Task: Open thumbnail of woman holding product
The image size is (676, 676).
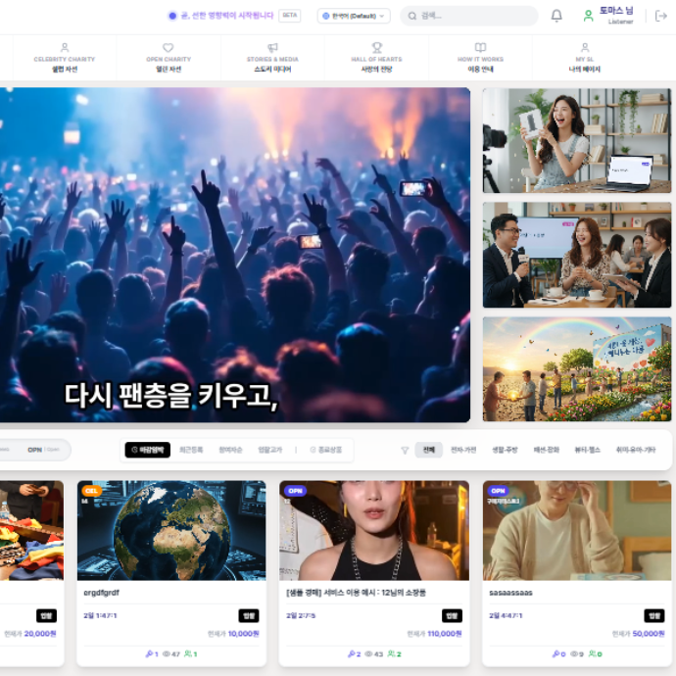Action: [x=577, y=140]
